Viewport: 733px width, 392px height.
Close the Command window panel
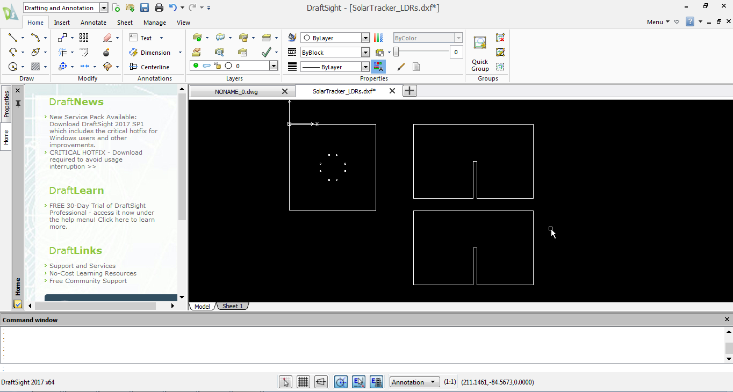(x=727, y=320)
